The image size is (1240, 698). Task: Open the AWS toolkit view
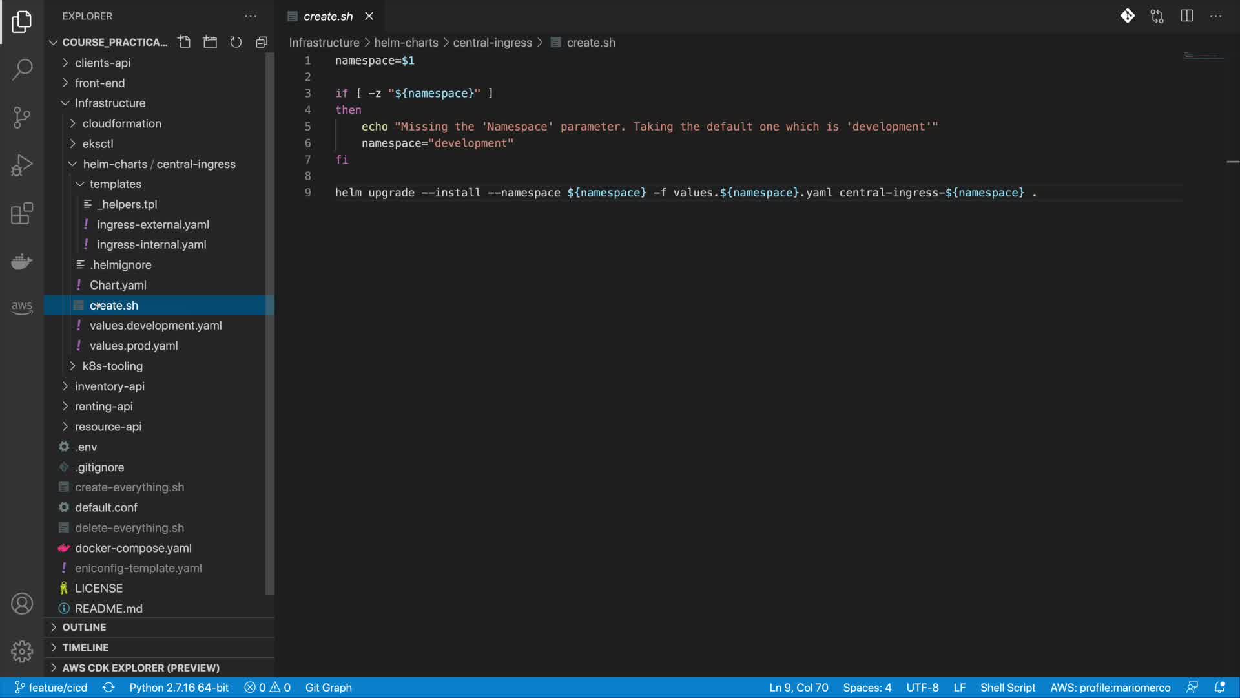22,307
